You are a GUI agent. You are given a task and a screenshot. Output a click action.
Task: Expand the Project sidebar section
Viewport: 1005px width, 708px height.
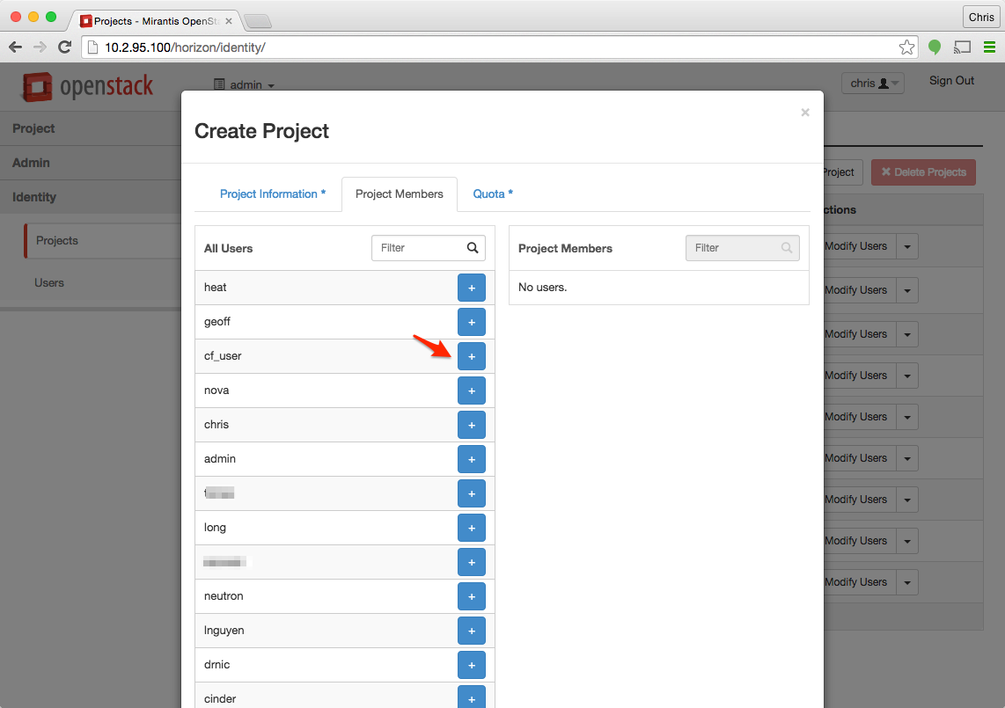coord(91,128)
